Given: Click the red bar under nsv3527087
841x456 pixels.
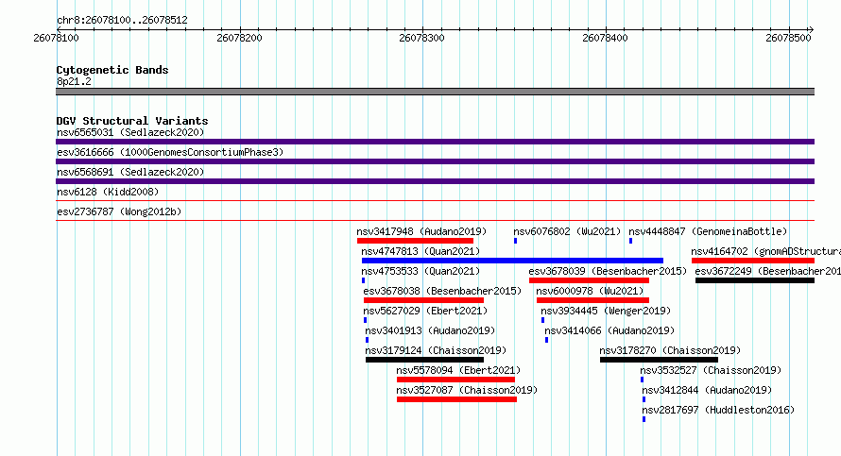Looking at the screenshot, I should point(457,399).
